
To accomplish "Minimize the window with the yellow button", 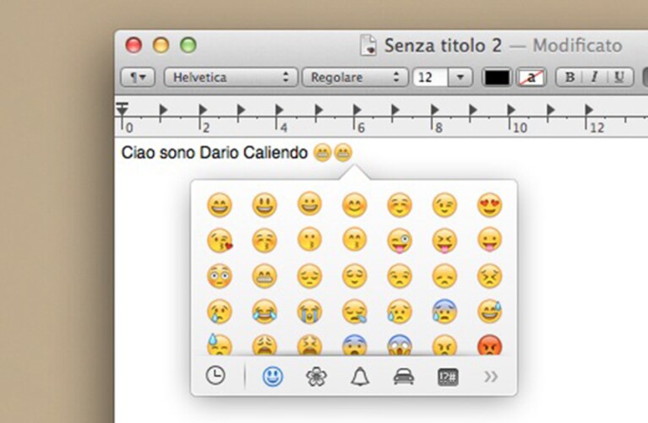I will point(161,45).
